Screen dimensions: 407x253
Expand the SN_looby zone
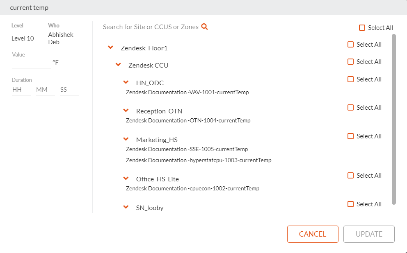(x=126, y=207)
